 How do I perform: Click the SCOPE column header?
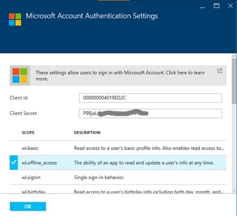click(x=28, y=132)
